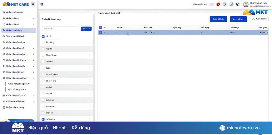Click the Thêm bài viết button
Image resolution: width=272 pixels, height=135 pixels.
[218, 19]
